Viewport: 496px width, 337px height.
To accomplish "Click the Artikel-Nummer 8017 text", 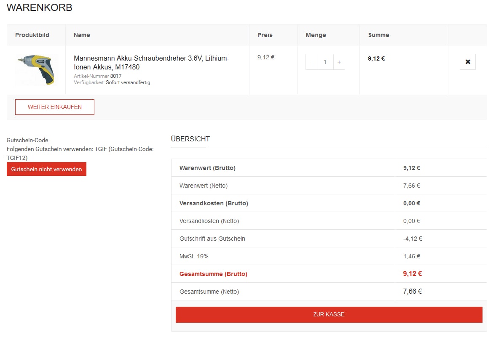I will (x=97, y=76).
